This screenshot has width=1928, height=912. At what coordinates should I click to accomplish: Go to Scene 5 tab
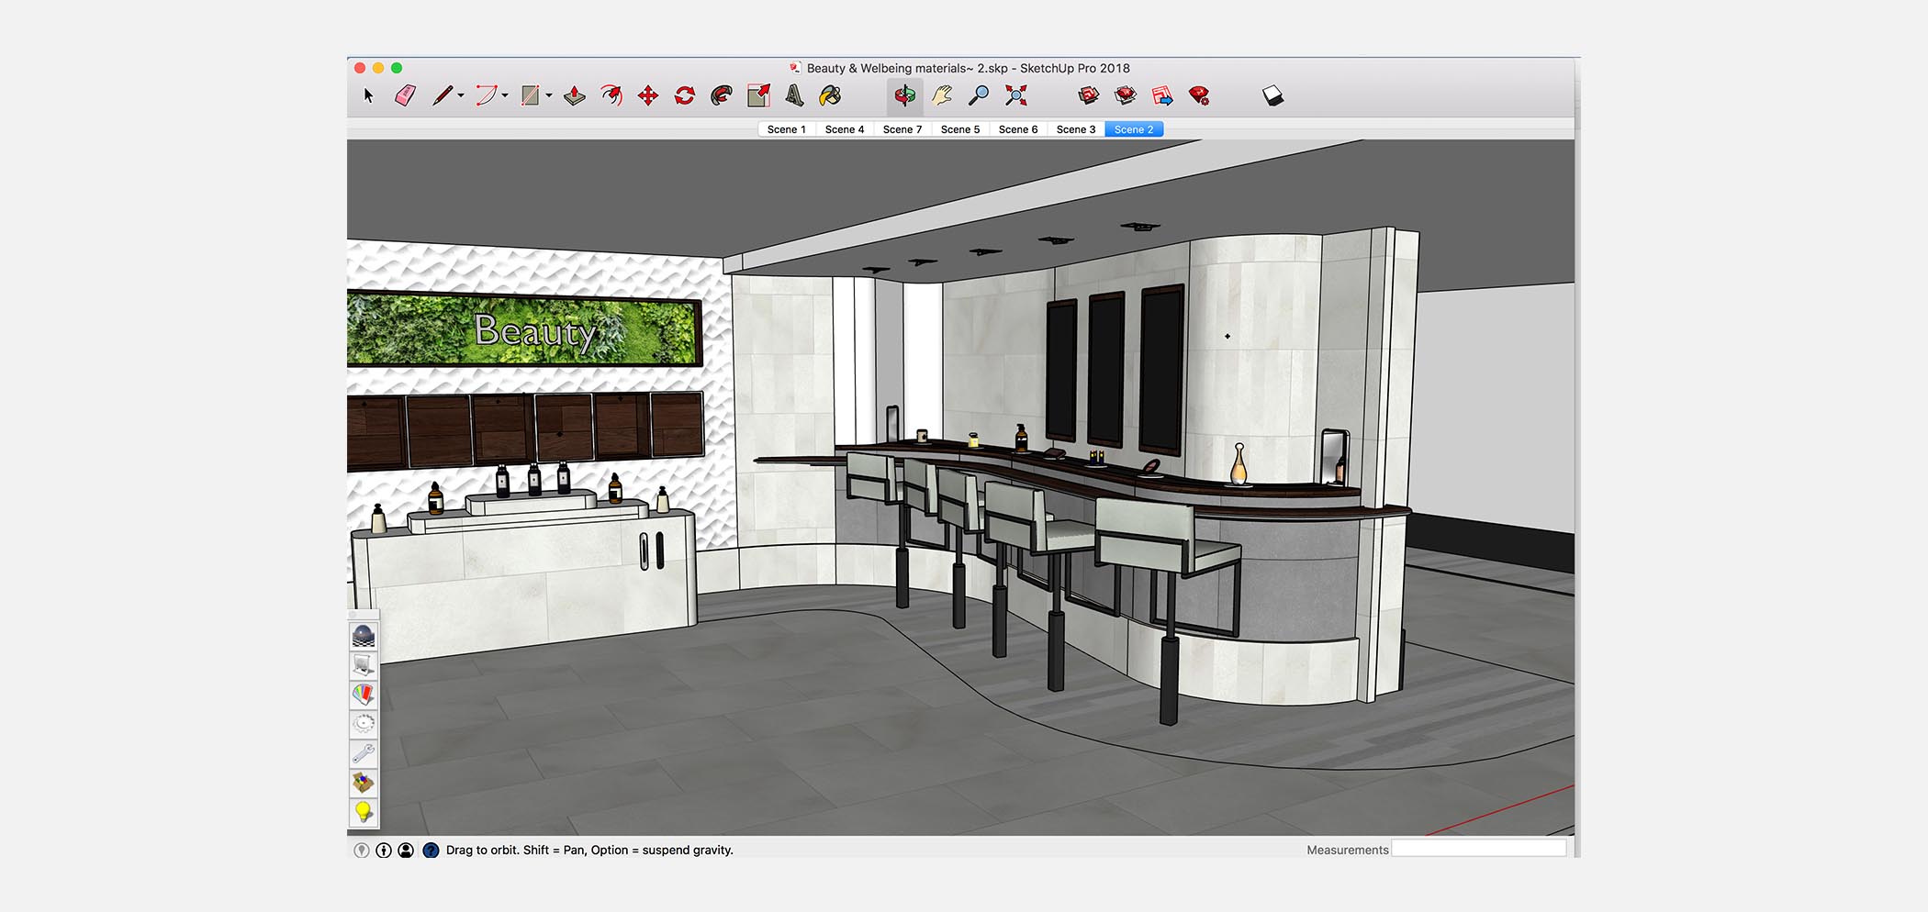(x=960, y=129)
